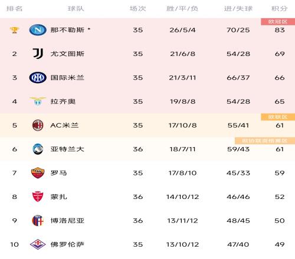Click the AC Milan crest

38,125
